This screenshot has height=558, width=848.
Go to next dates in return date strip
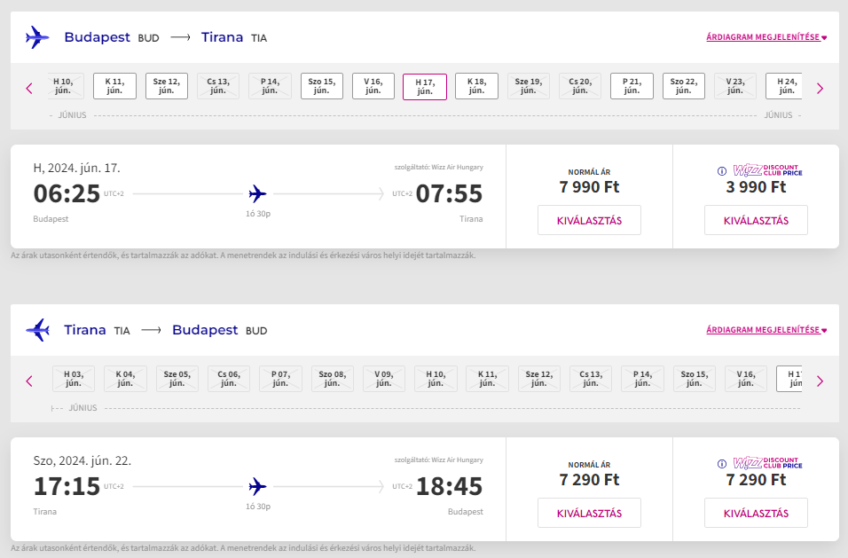[x=820, y=381]
